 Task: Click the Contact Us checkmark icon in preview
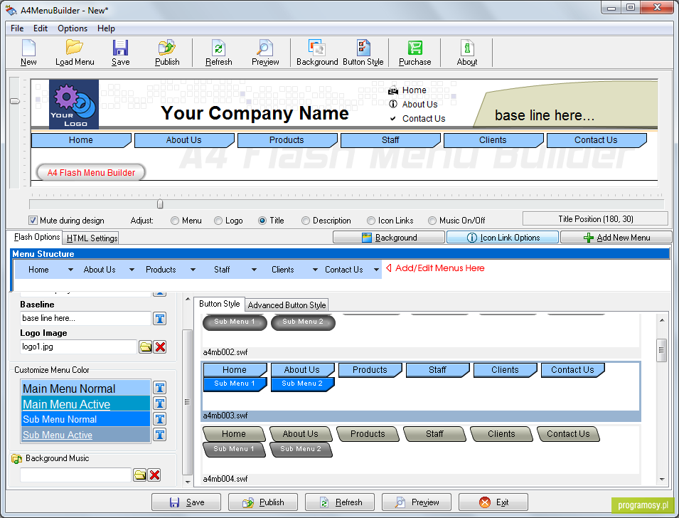[393, 118]
